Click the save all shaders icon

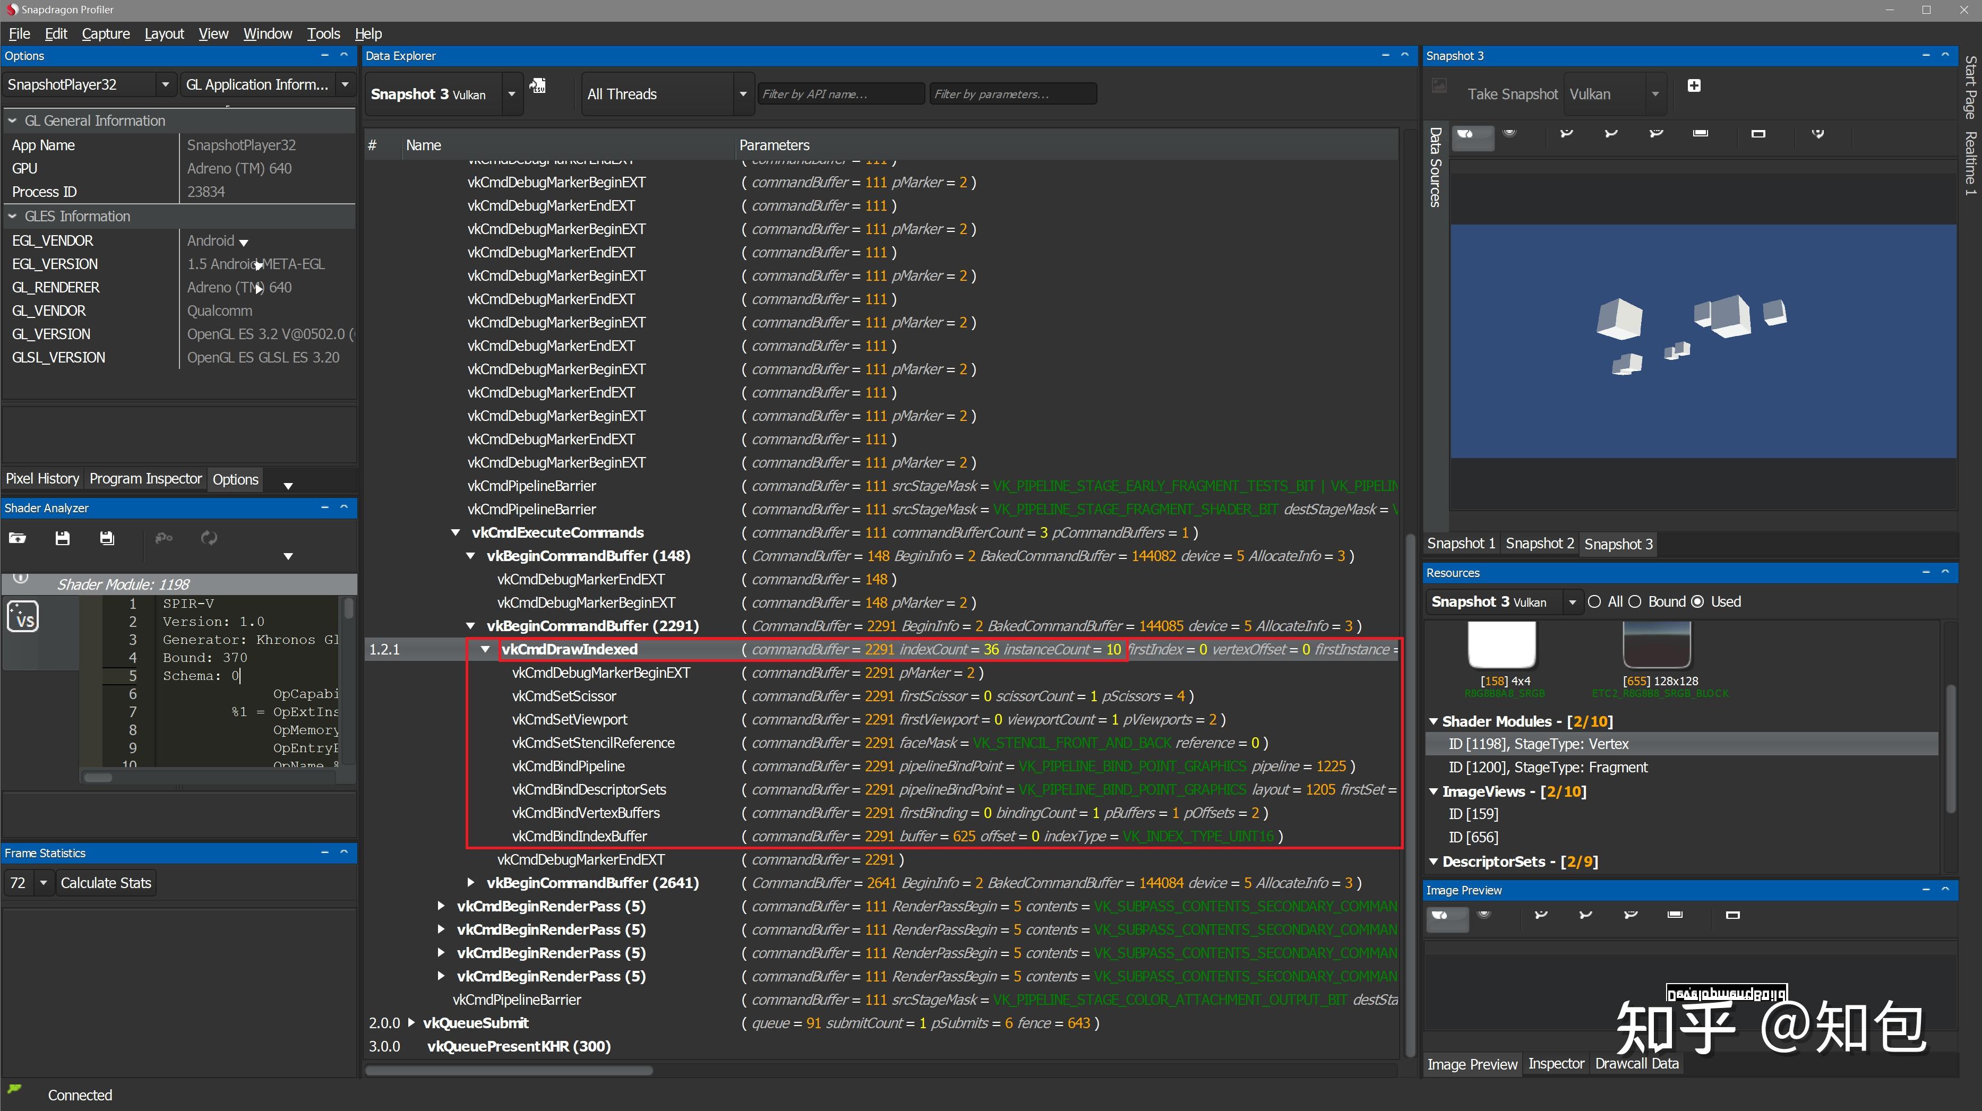[107, 538]
